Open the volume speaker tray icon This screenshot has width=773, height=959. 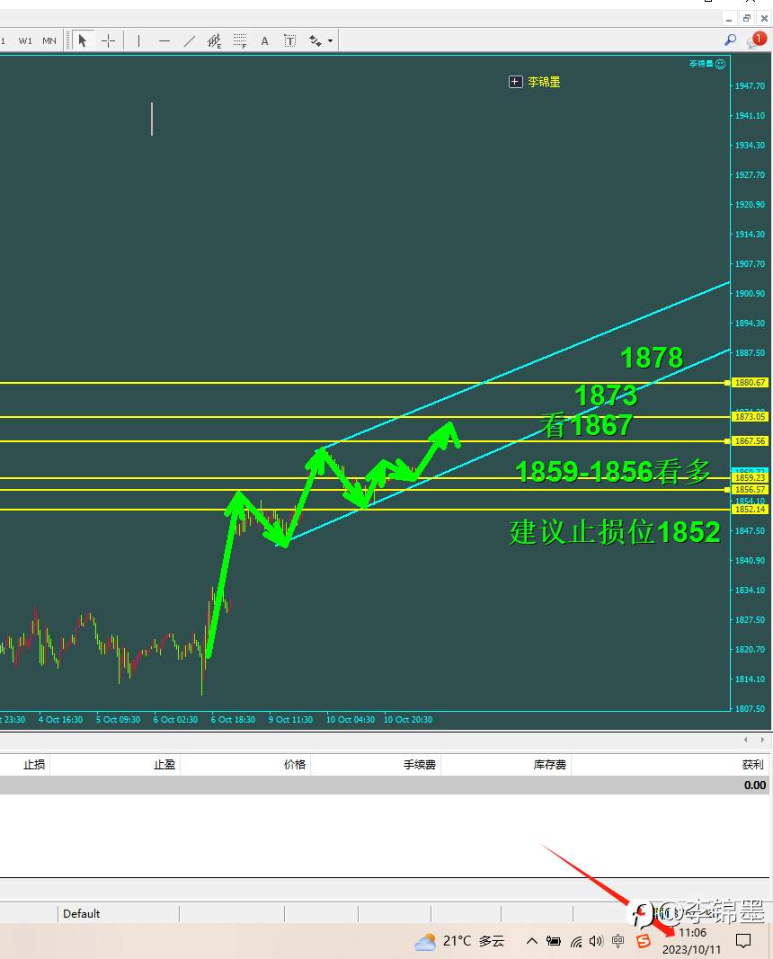596,941
